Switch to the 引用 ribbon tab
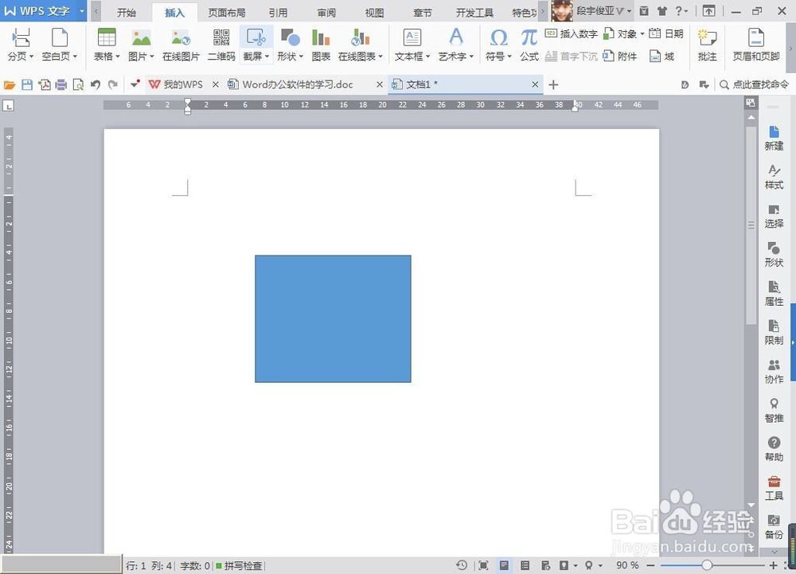This screenshot has height=574, width=796. 278,13
